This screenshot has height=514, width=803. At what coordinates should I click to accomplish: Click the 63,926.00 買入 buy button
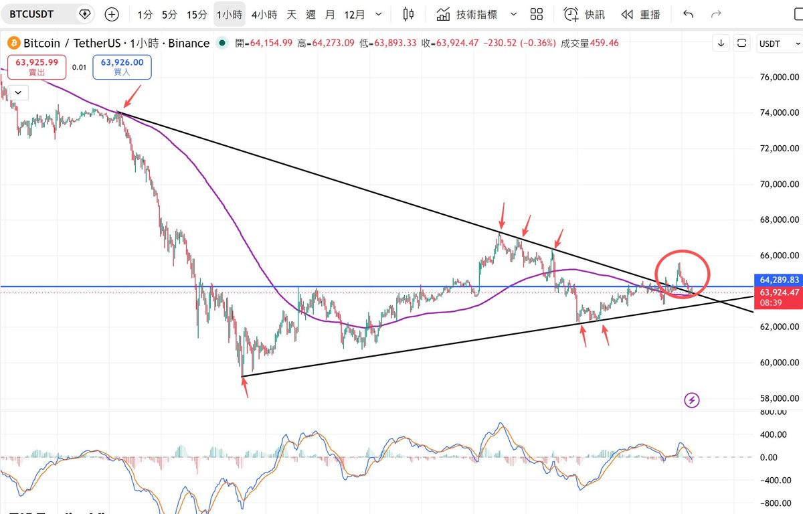pyautogui.click(x=122, y=67)
